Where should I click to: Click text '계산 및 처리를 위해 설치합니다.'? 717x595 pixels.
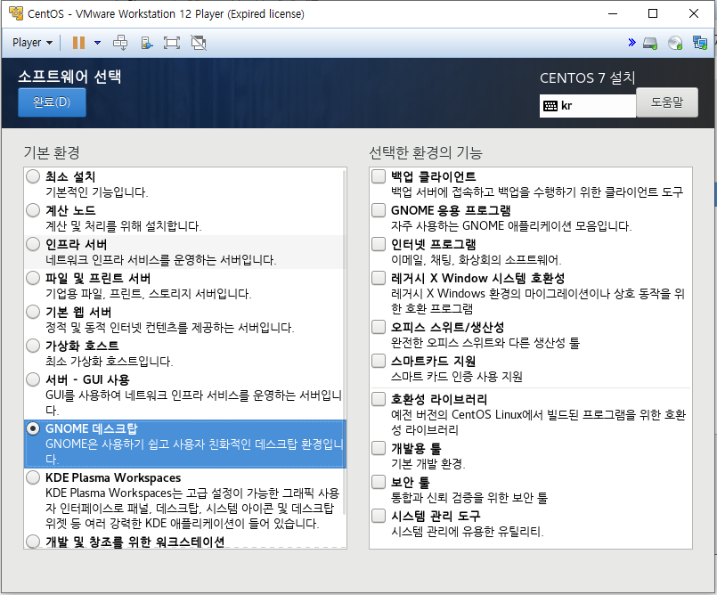(x=124, y=226)
